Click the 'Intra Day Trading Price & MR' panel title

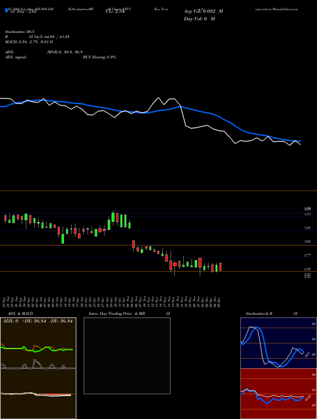pos(117,314)
